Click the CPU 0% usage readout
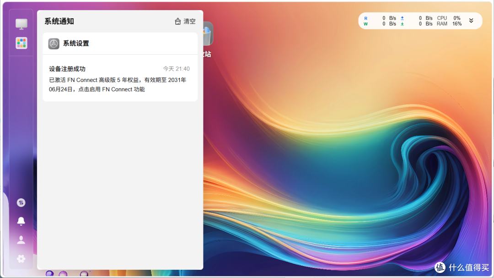 point(449,18)
